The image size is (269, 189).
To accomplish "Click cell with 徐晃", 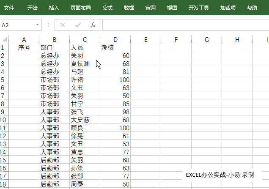I will coord(85,136).
